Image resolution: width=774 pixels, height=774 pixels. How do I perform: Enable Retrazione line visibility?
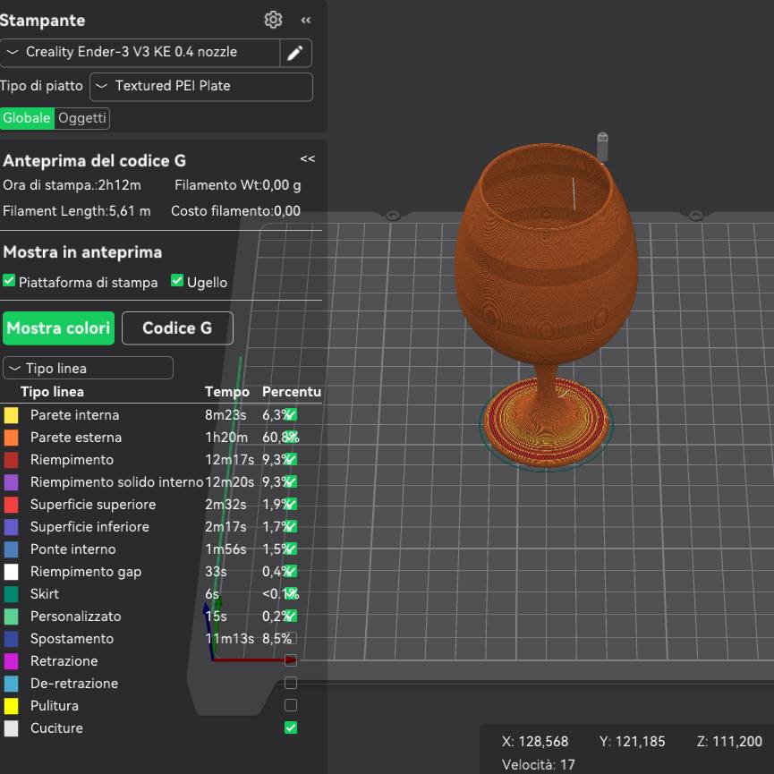[x=290, y=661]
